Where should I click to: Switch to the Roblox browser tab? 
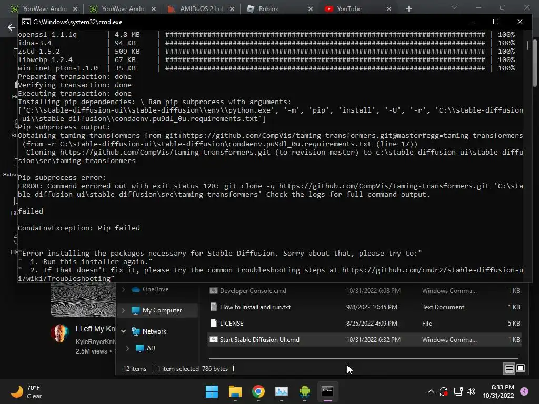268,8
